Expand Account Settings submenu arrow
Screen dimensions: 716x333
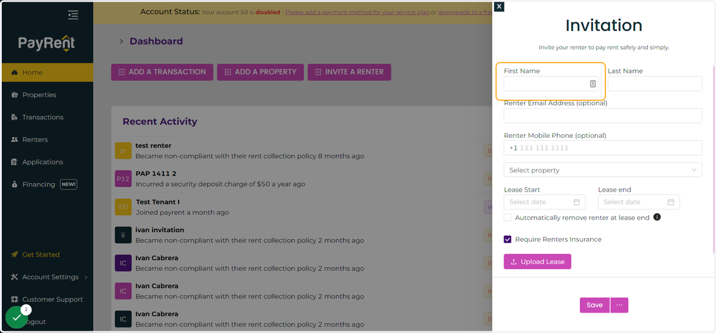pyautogui.click(x=86, y=277)
